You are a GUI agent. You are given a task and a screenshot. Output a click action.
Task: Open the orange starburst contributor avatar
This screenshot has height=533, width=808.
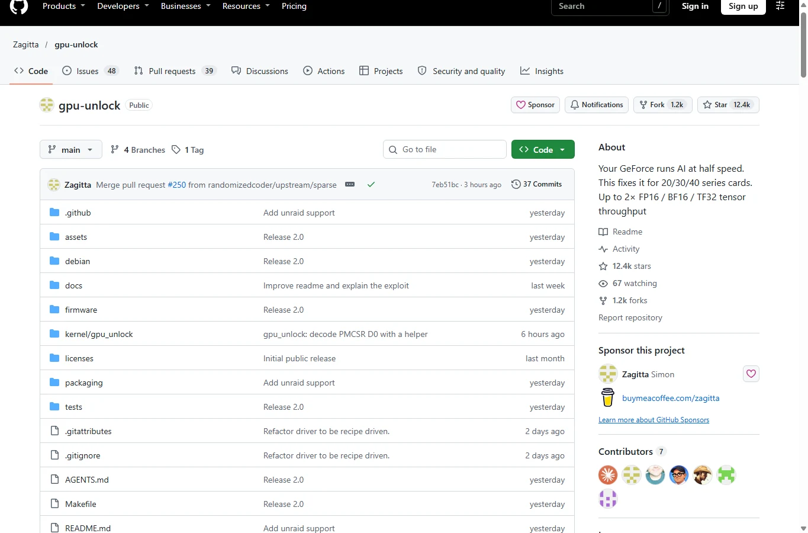point(608,475)
